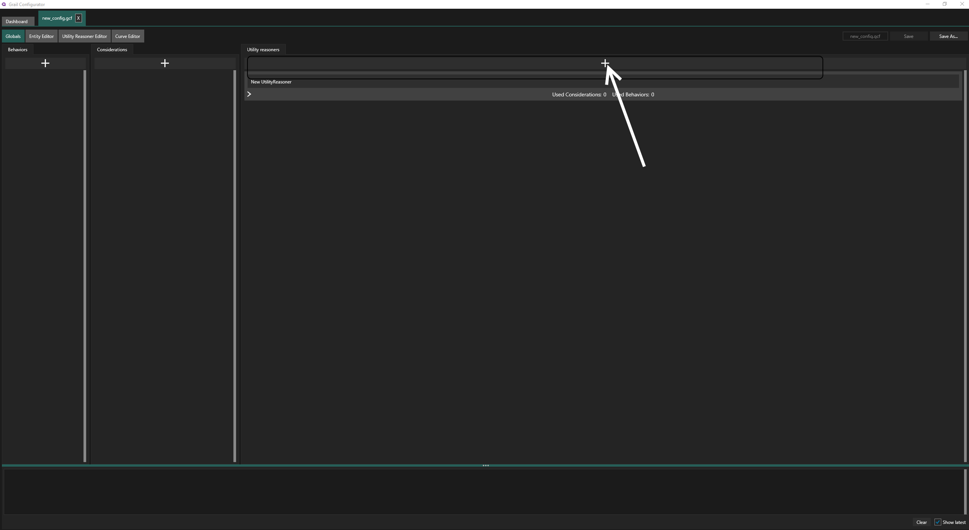This screenshot has width=969, height=530.
Task: Clear the log output
Action: 922,522
